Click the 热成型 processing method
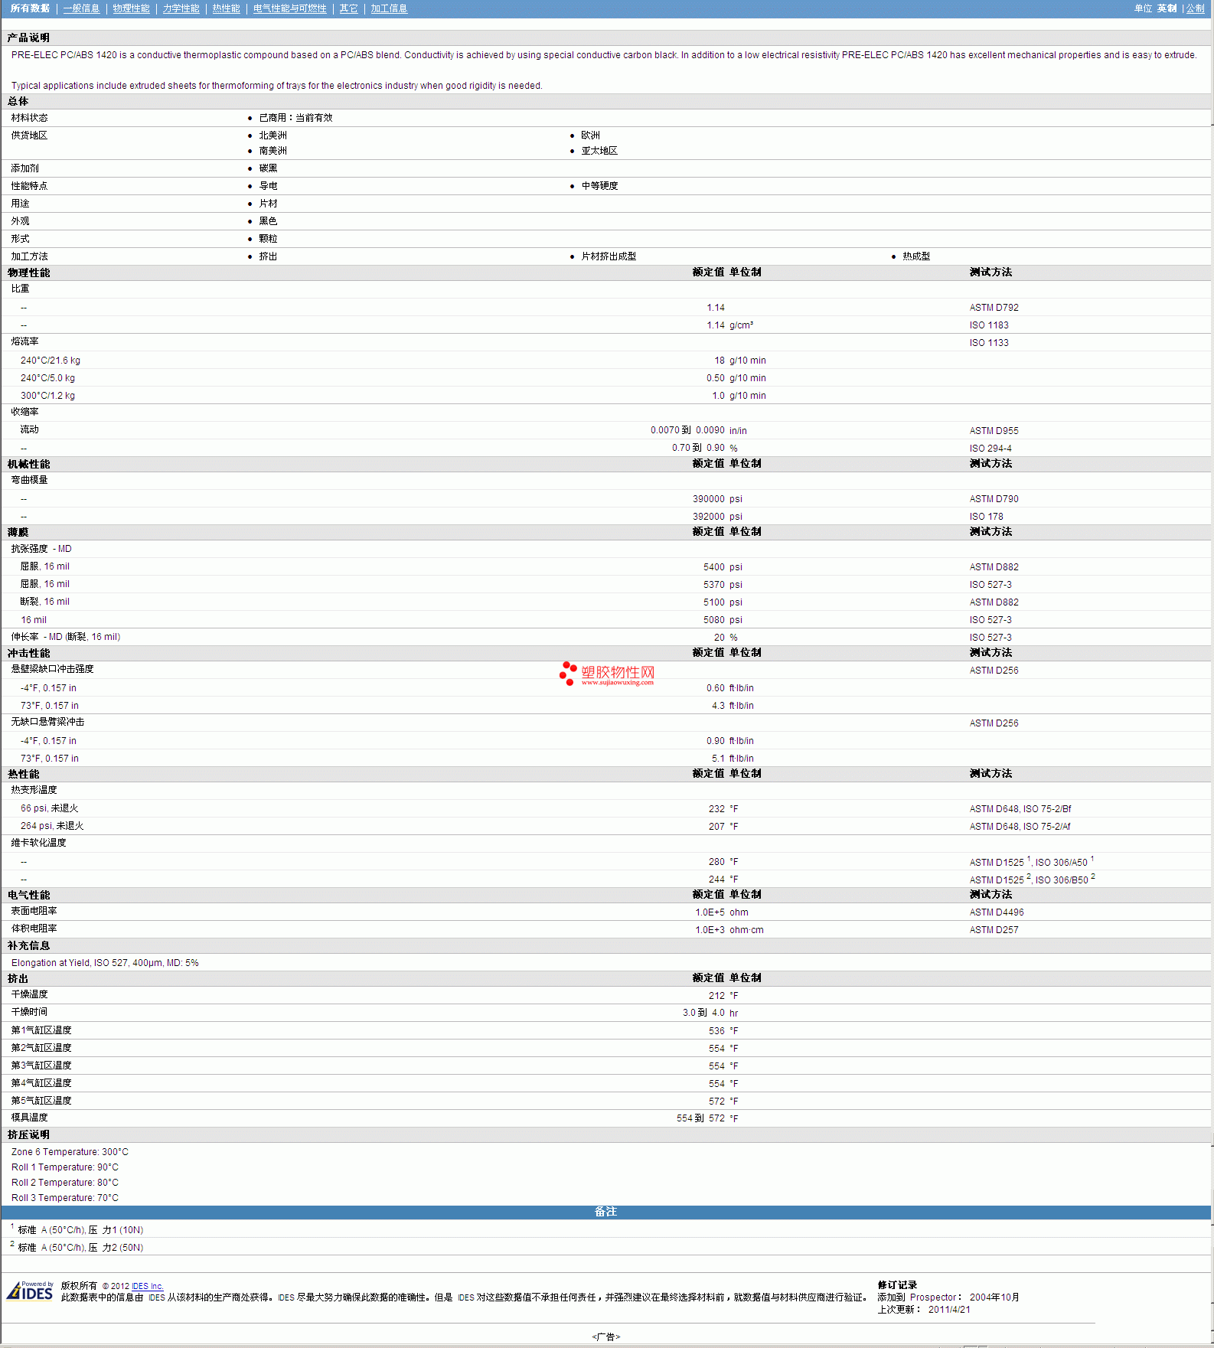The height and width of the screenshot is (1348, 1214). [x=916, y=256]
